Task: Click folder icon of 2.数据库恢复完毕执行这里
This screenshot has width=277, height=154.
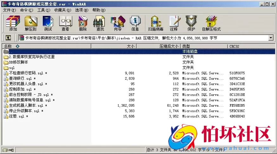Action: coord(6,57)
